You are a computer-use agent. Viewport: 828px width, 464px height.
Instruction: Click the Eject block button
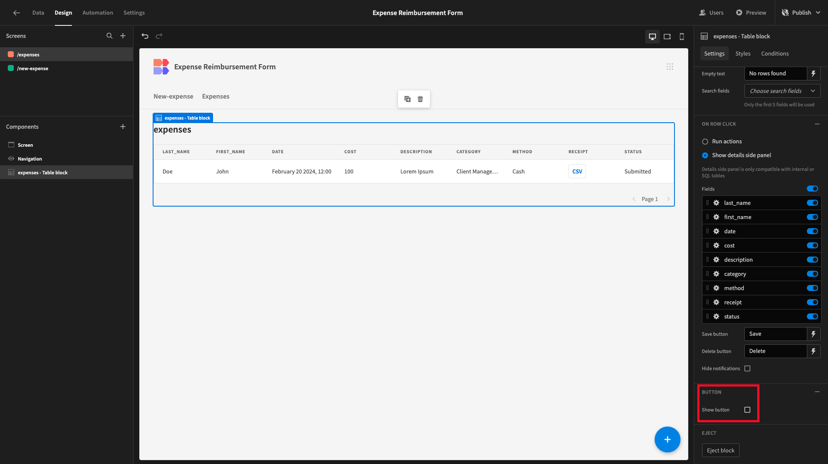[x=721, y=451]
